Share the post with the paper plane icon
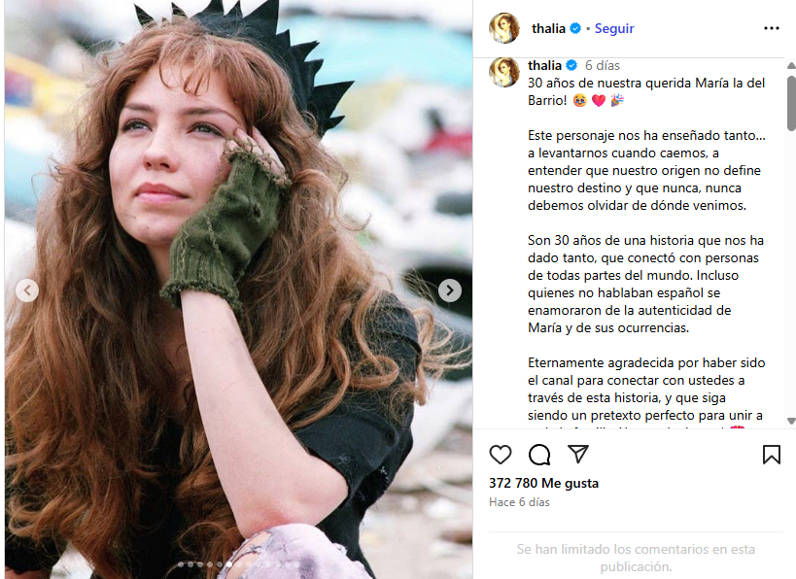The width and height of the screenshot is (796, 579). [x=577, y=454]
